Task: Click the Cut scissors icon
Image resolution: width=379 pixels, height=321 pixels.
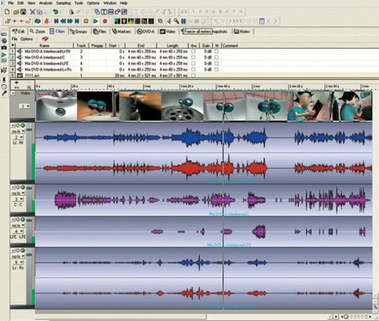Action: point(32,12)
